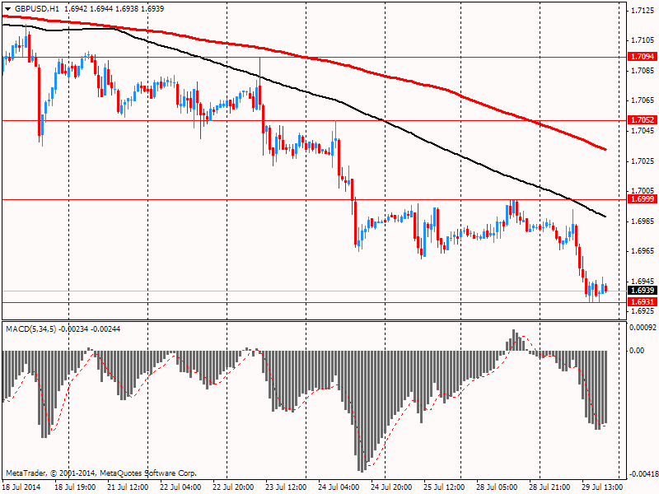This screenshot has height=494, width=659.
Task: Click the 1.7105 price scale value
Action: tap(643, 40)
